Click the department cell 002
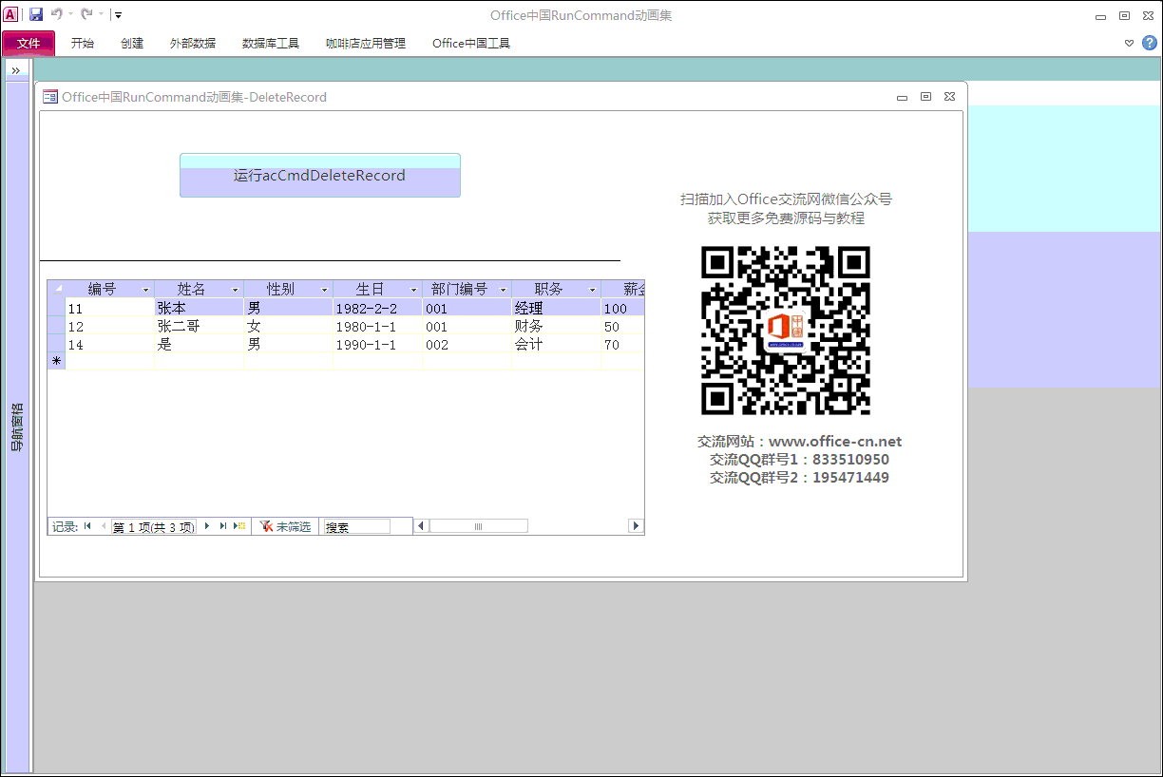1163x777 pixels. (x=467, y=344)
